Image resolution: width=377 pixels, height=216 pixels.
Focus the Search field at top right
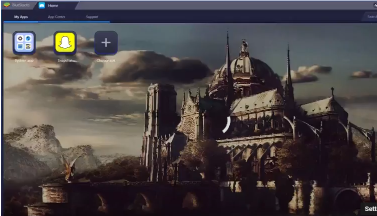click(x=370, y=16)
